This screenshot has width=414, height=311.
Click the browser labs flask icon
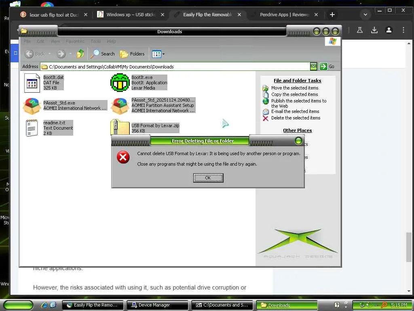pyautogui.click(x=359, y=30)
